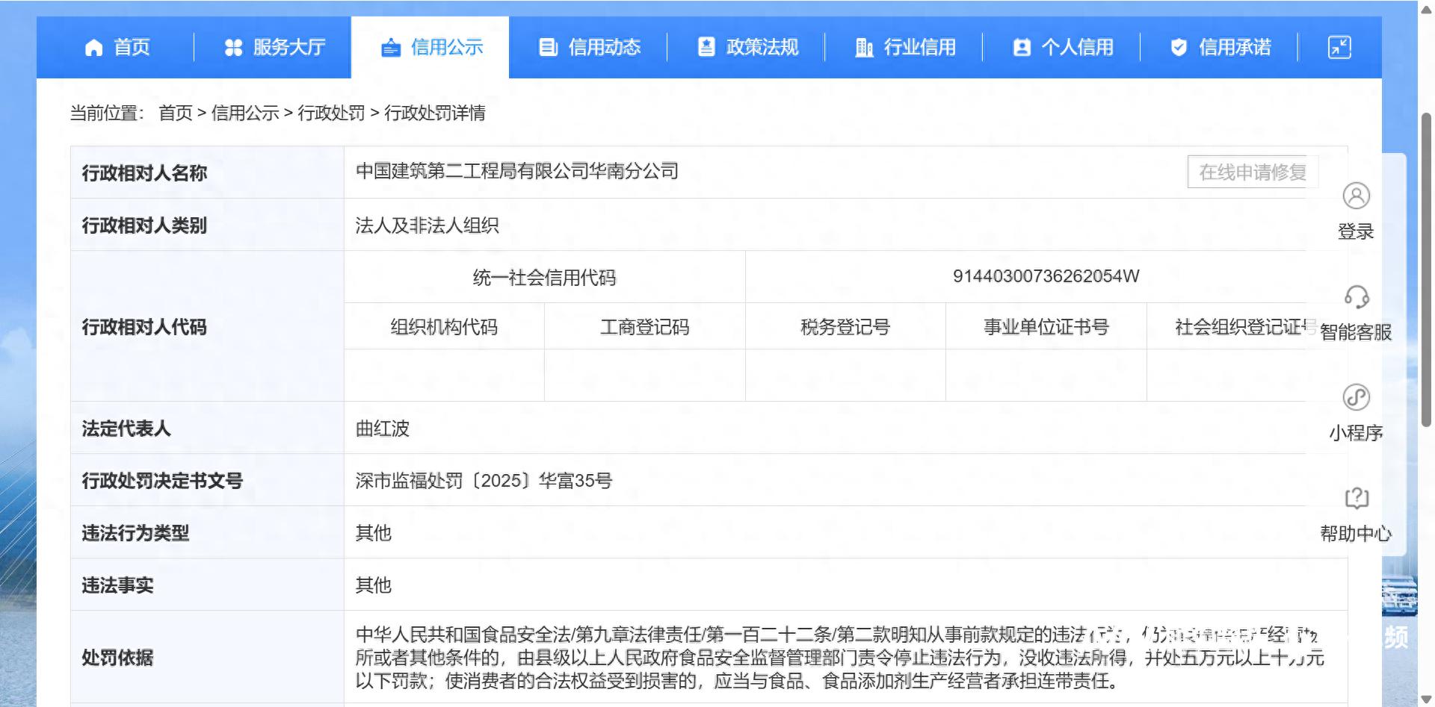Click the 处罚依据 row label
1435x707 pixels.
click(x=117, y=658)
